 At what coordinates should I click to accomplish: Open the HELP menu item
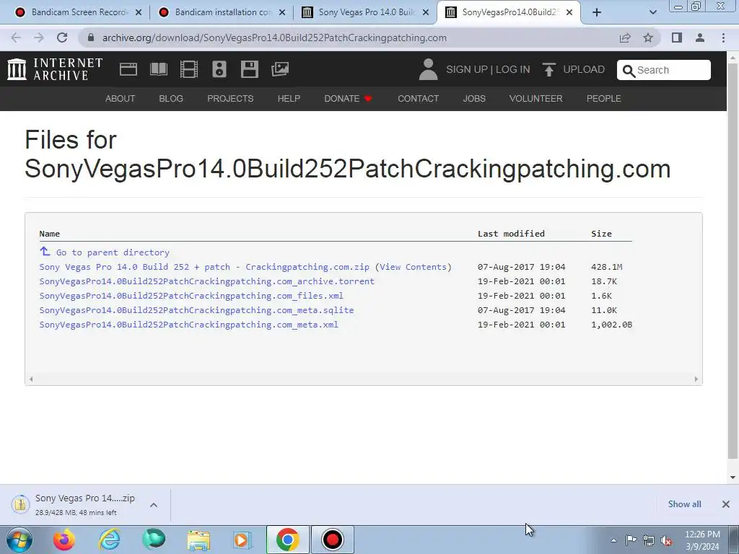(x=289, y=98)
